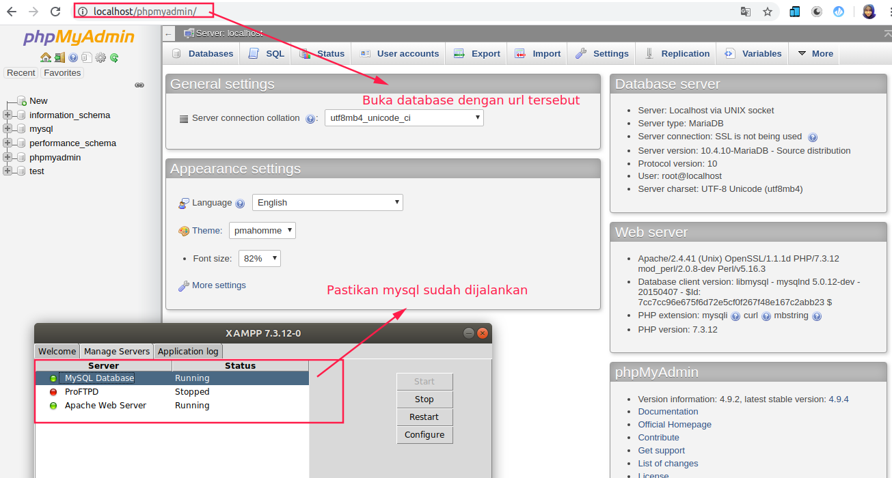Click the browser back arrow
The image size is (892, 478).
coord(12,12)
